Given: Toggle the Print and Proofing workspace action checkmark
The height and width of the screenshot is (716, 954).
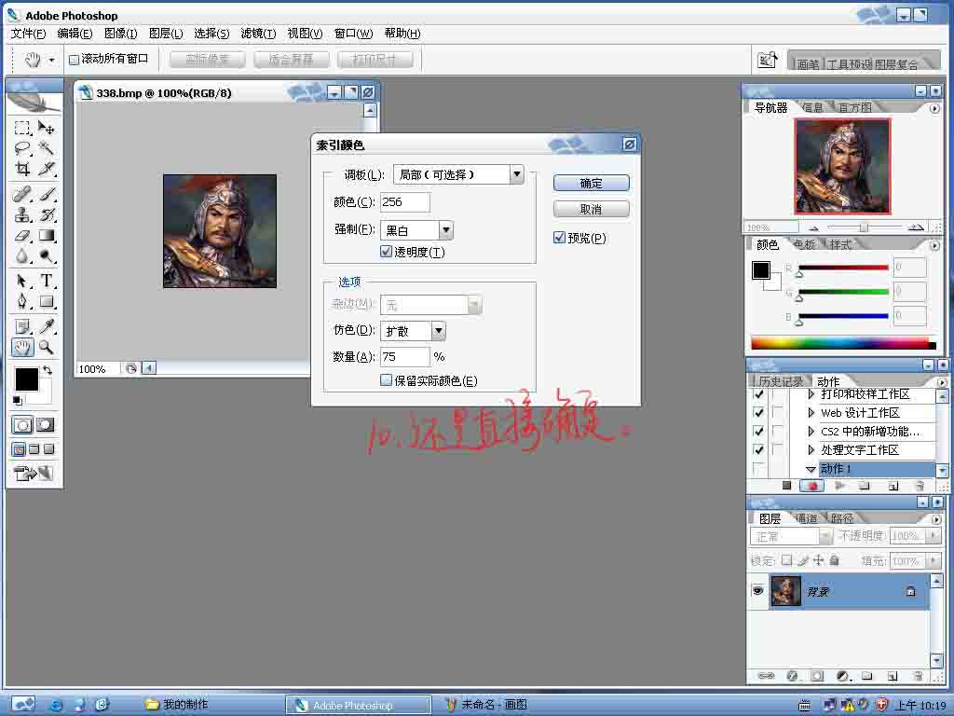Looking at the screenshot, I should 758,394.
